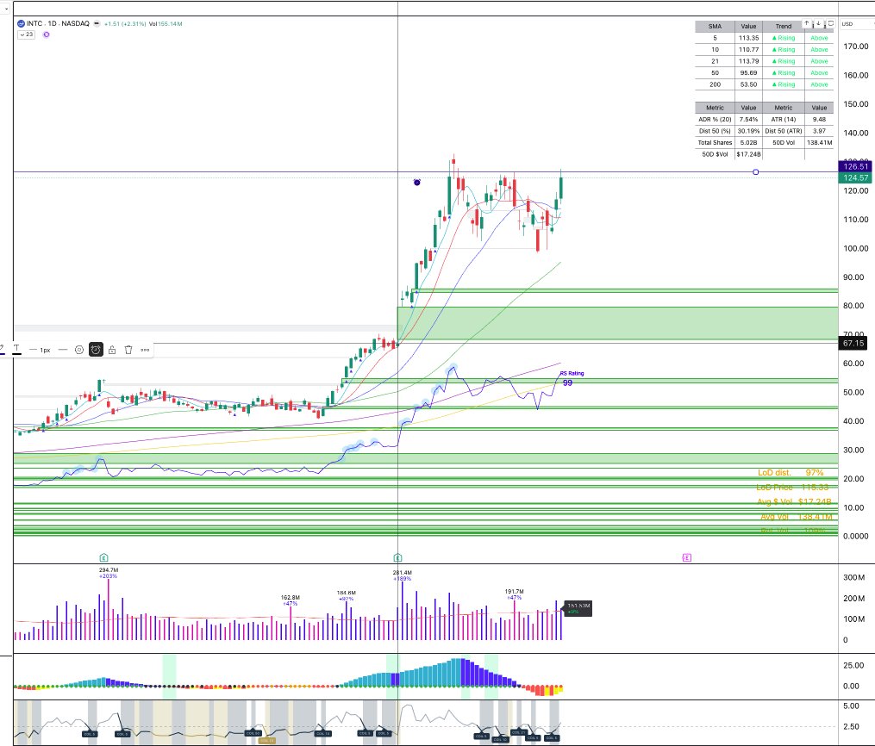Expand the 23 indicators legend toggle
Viewport: 875px width, 746px height.
(x=26, y=34)
